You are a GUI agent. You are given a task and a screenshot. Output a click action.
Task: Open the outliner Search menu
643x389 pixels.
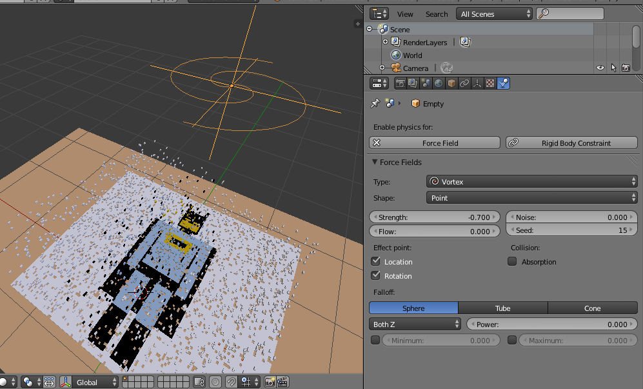[x=437, y=14]
